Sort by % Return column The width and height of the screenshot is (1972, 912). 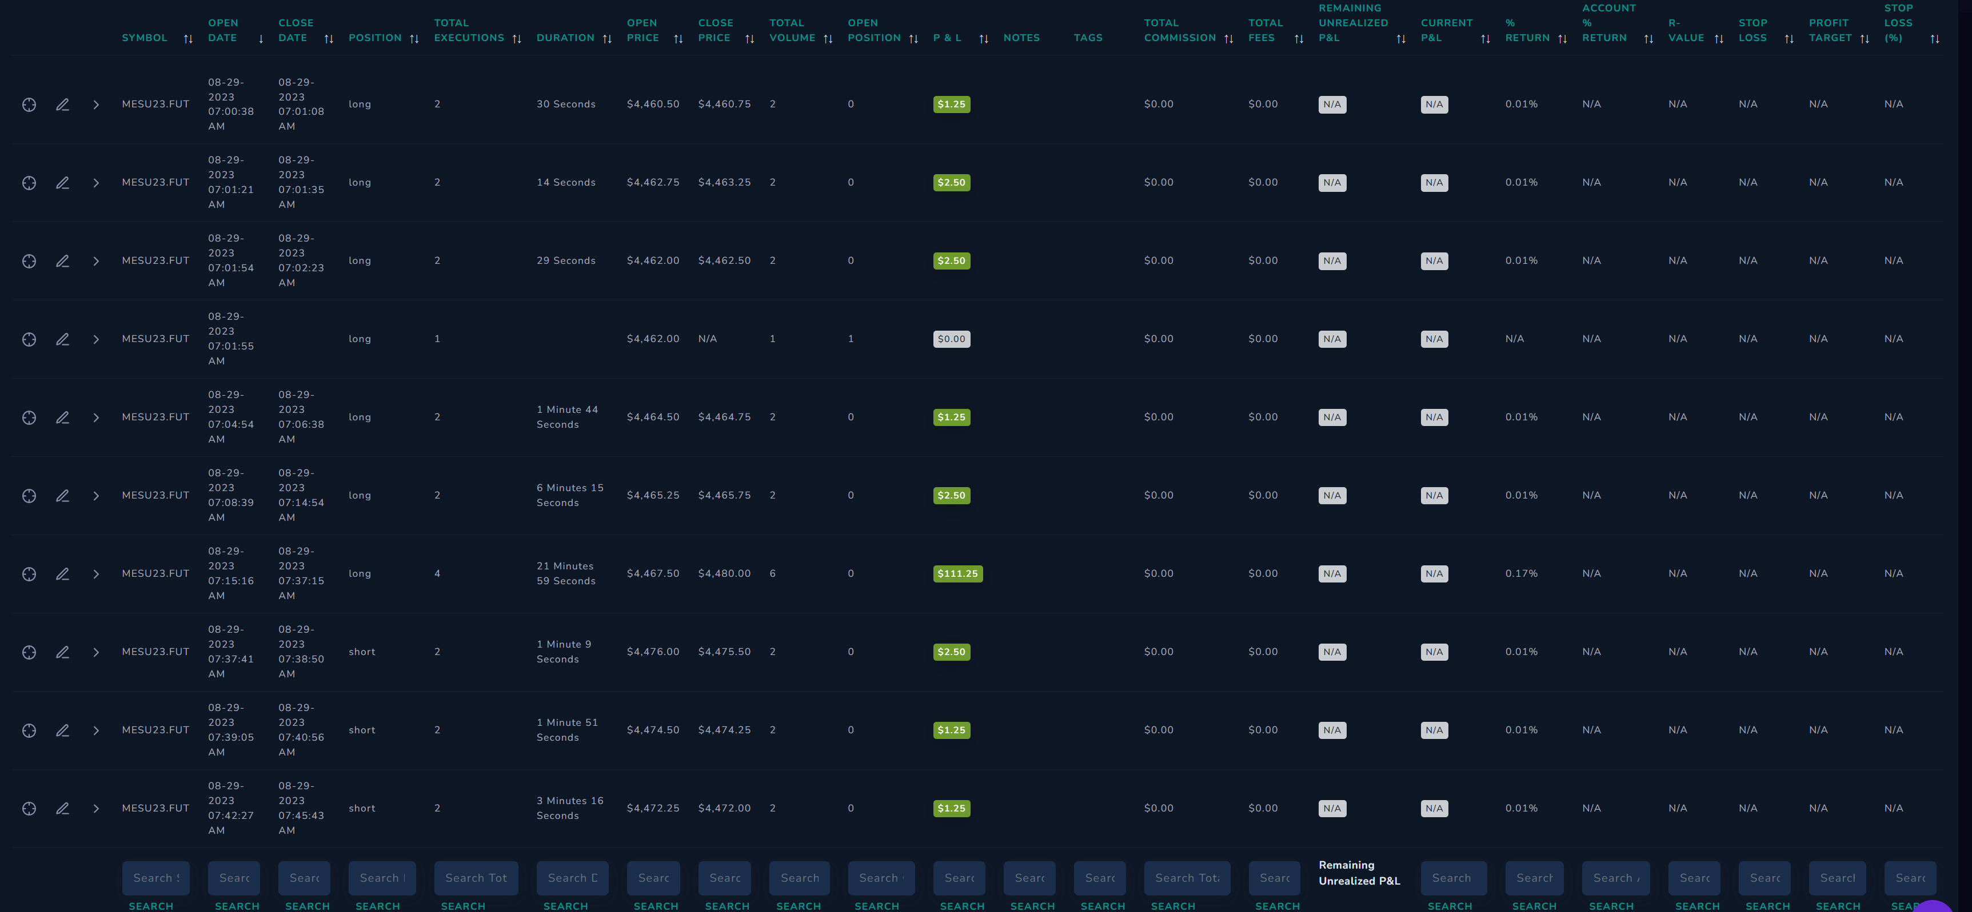(1562, 39)
